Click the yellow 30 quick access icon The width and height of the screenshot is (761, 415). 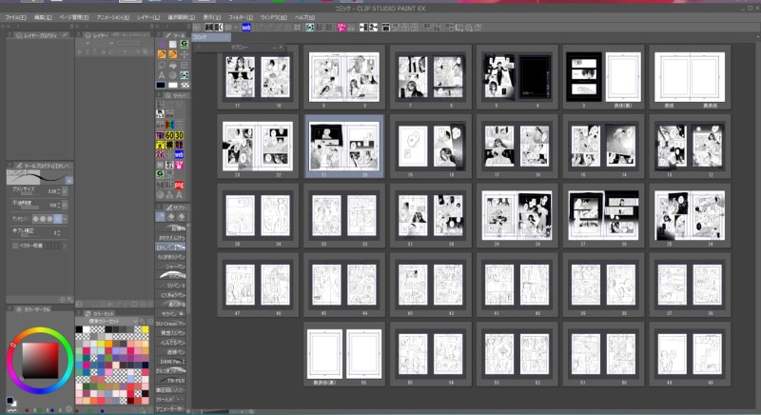pos(179,135)
